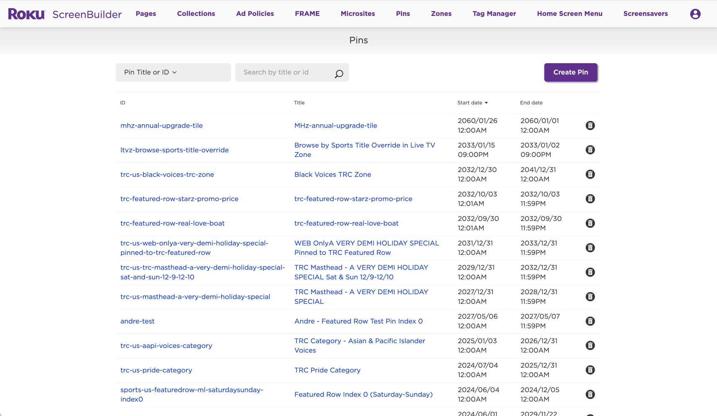Open trc-us-pride-category ID link

tap(156, 370)
